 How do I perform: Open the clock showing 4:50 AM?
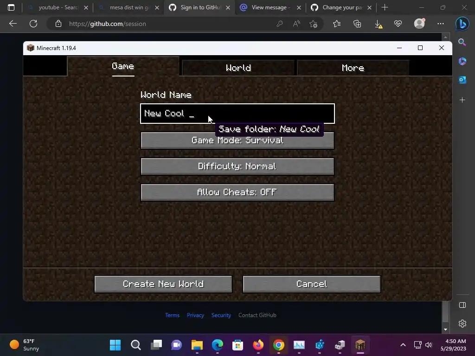click(x=453, y=345)
